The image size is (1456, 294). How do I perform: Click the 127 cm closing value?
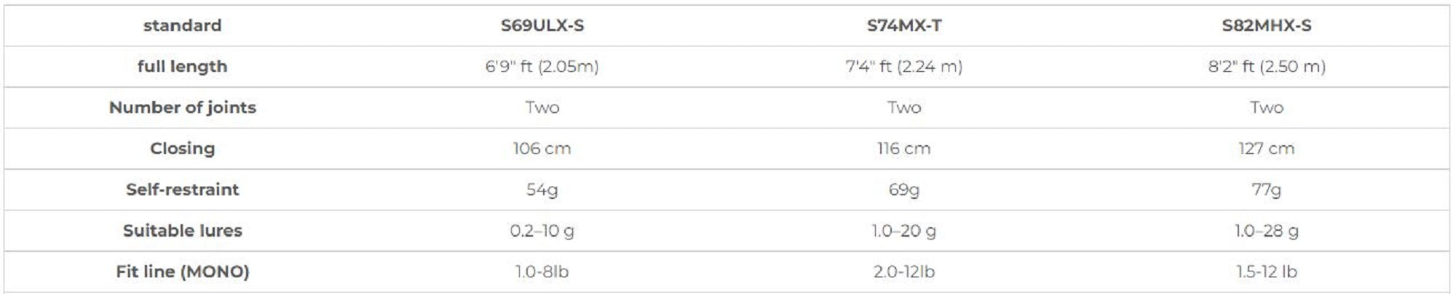(1267, 149)
